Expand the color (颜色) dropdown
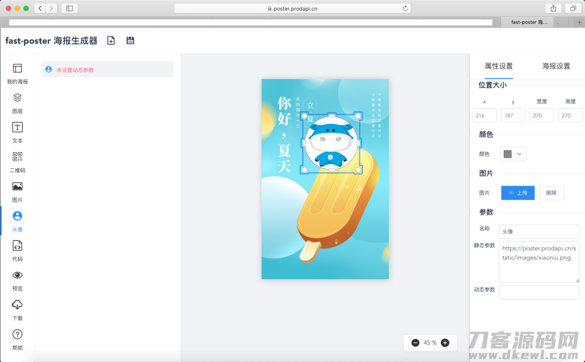Image resolution: width=585 pixels, height=362 pixels. pyautogui.click(x=513, y=154)
